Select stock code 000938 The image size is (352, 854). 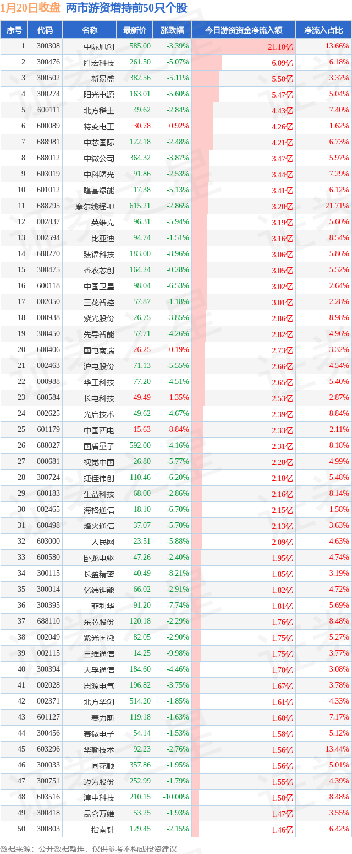click(x=48, y=318)
